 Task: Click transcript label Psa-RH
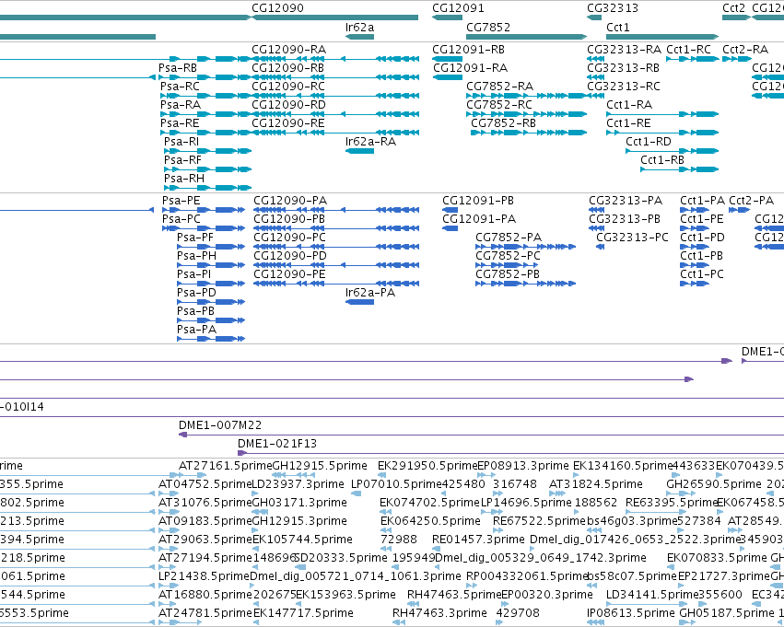click(184, 179)
